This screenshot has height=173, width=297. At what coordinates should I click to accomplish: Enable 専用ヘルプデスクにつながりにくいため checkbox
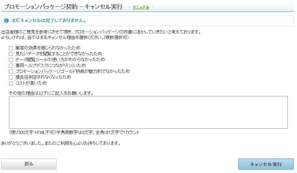[11, 66]
